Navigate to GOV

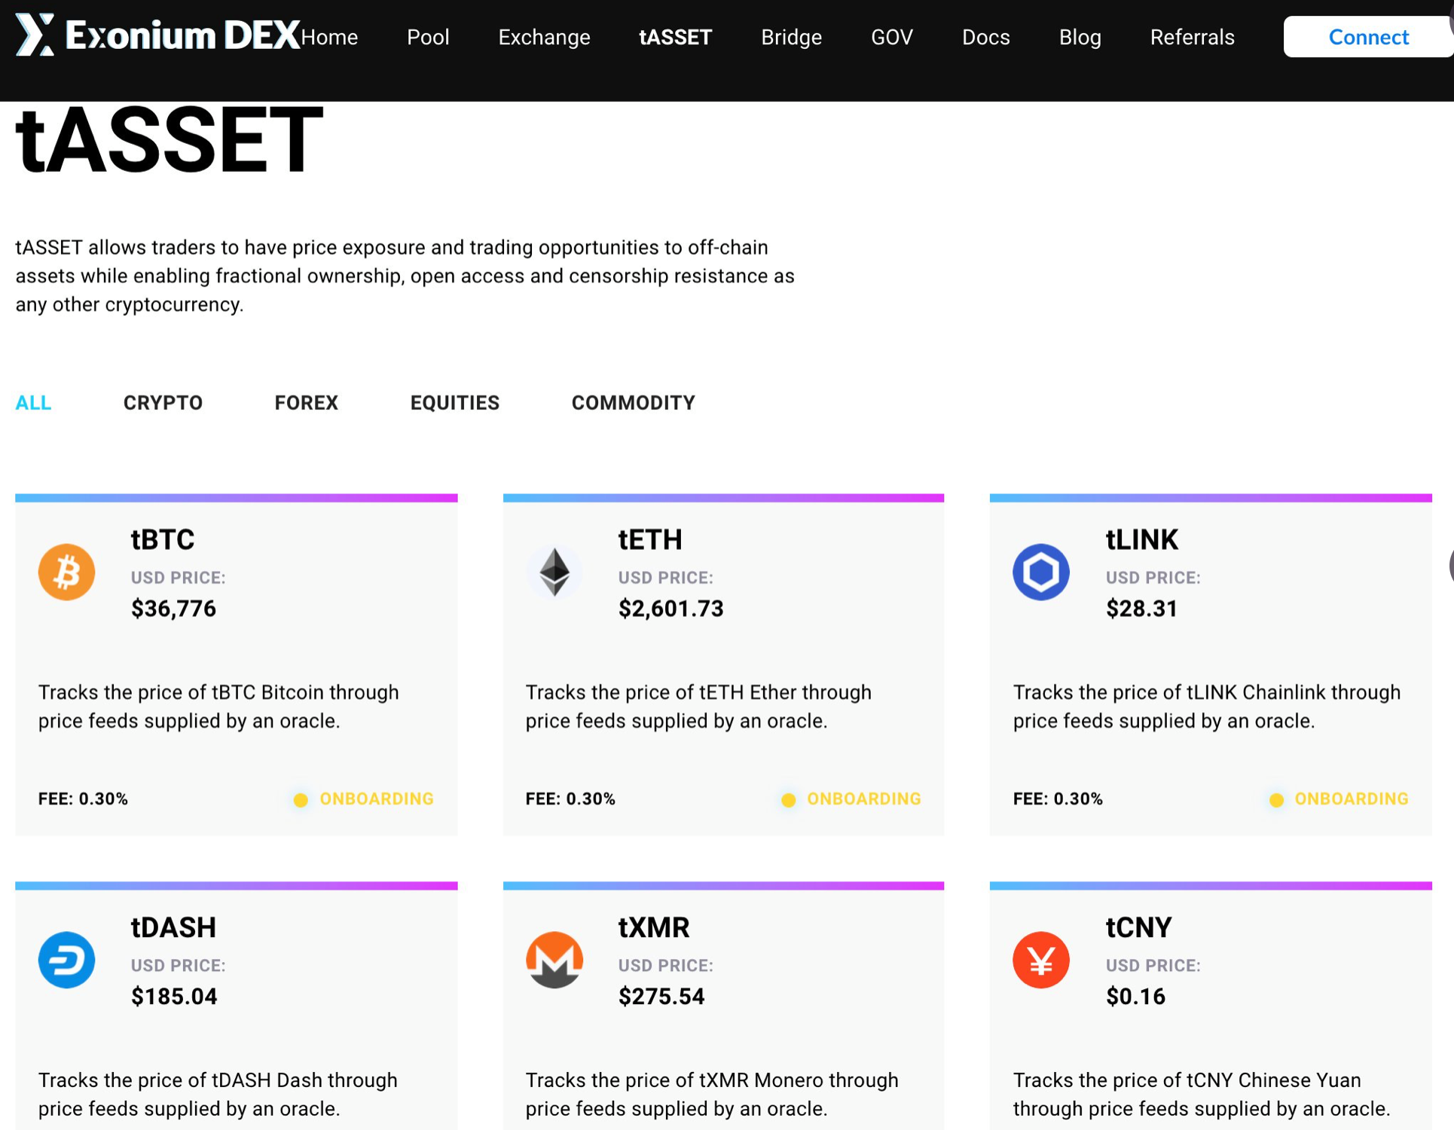tap(892, 37)
